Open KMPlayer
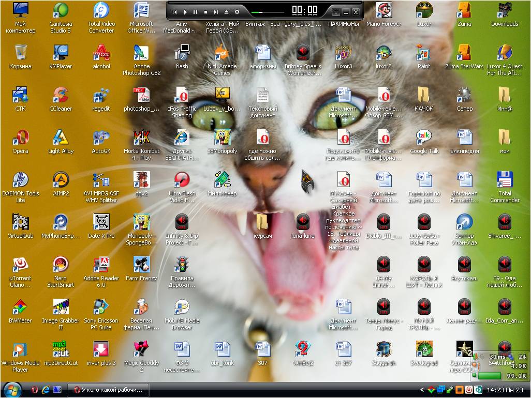531x398 pixels. (x=61, y=53)
